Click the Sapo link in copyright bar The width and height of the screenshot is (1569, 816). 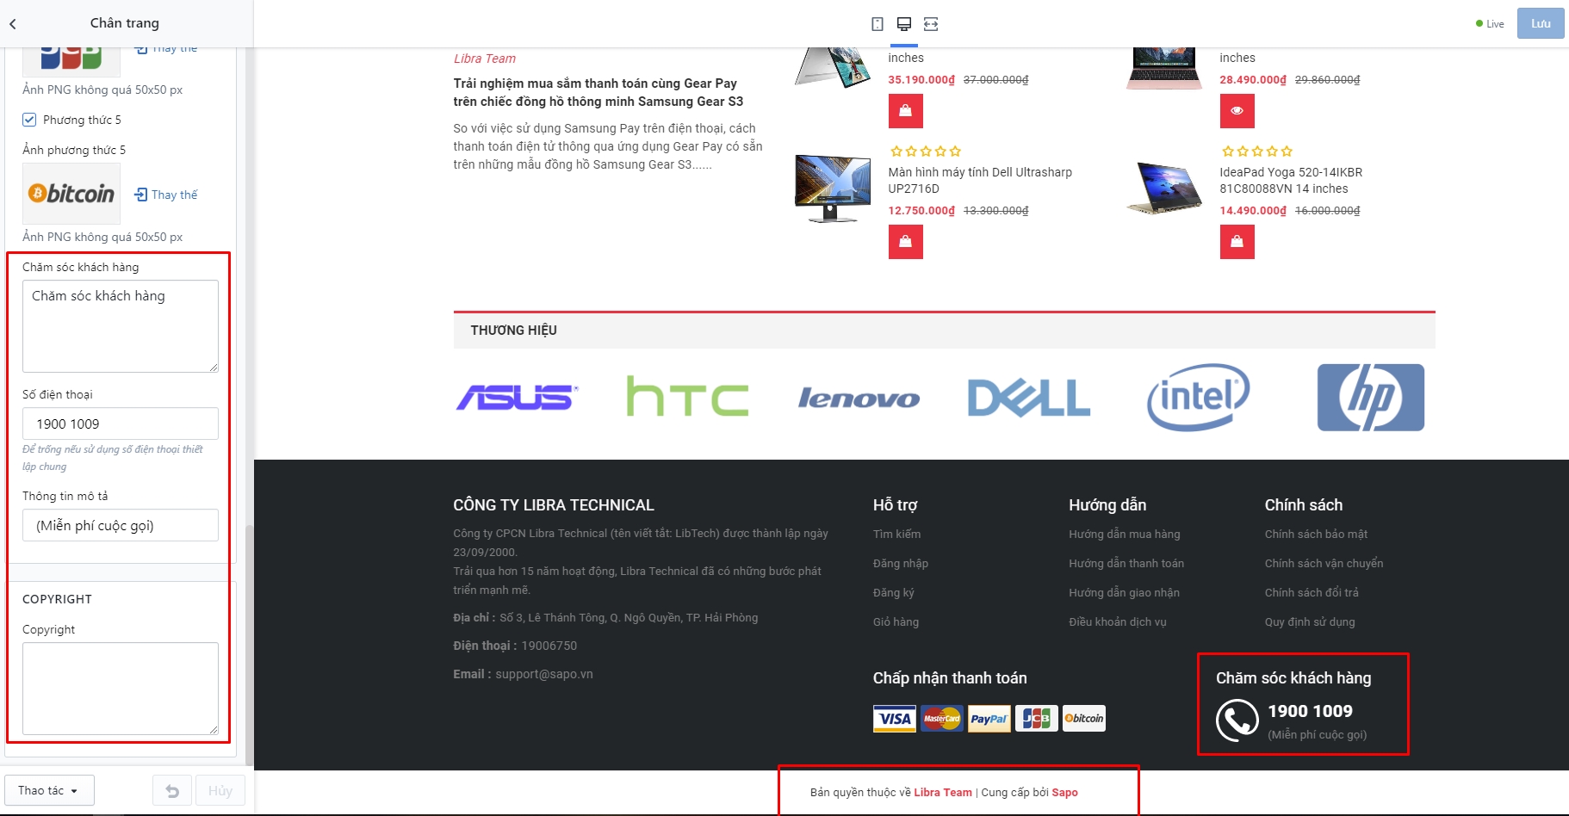pos(1065,793)
